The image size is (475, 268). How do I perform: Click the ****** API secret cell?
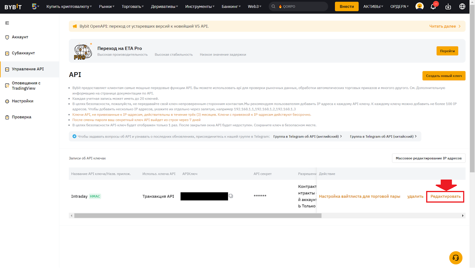click(x=260, y=196)
